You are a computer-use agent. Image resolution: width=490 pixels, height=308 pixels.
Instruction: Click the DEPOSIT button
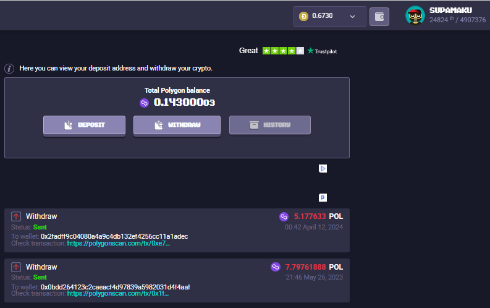coord(85,125)
